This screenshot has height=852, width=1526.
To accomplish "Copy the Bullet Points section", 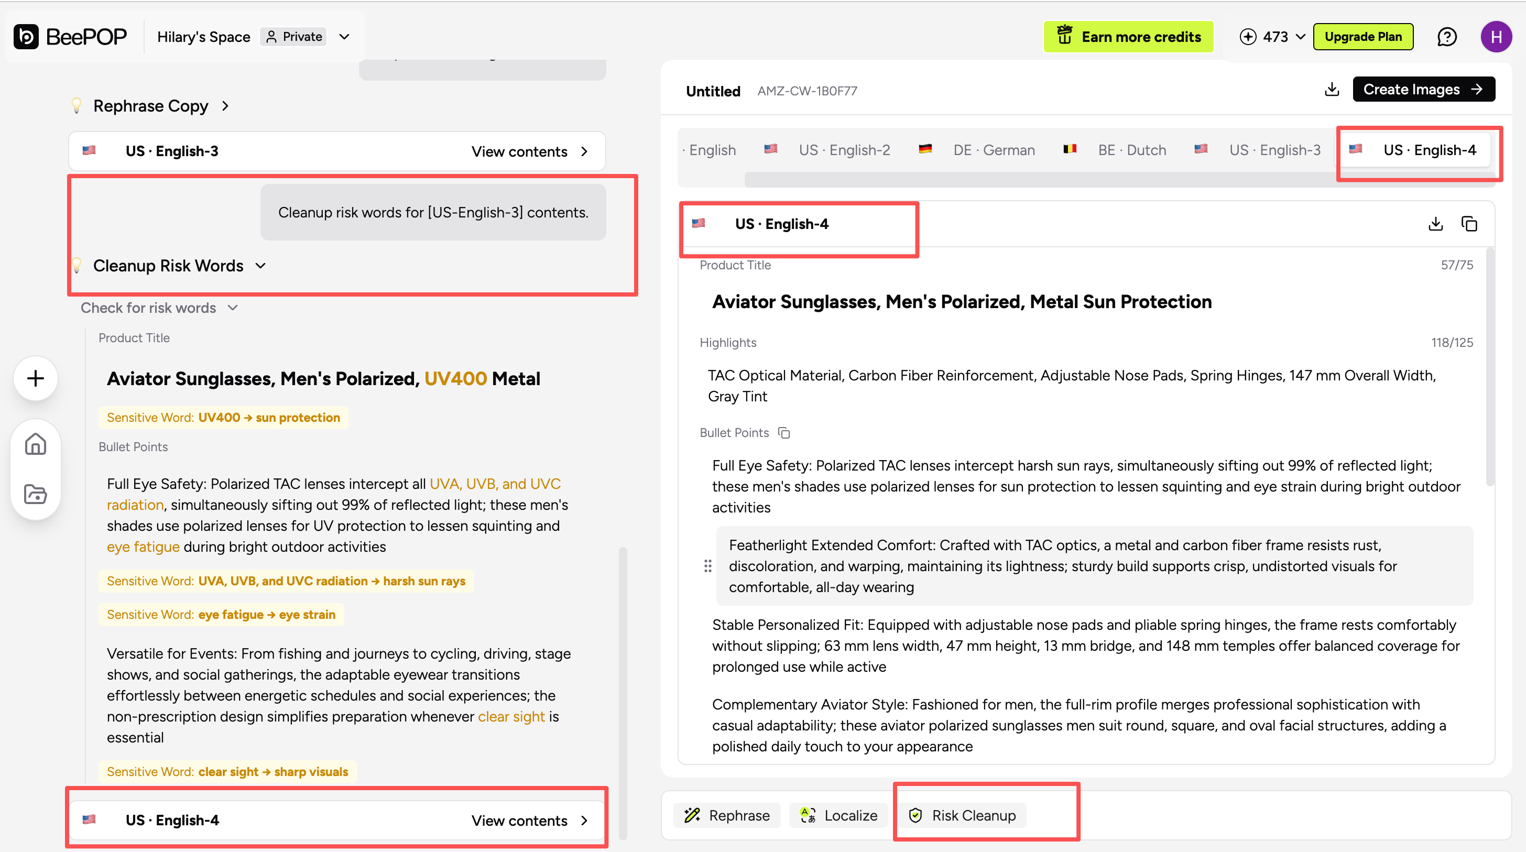I will (784, 433).
